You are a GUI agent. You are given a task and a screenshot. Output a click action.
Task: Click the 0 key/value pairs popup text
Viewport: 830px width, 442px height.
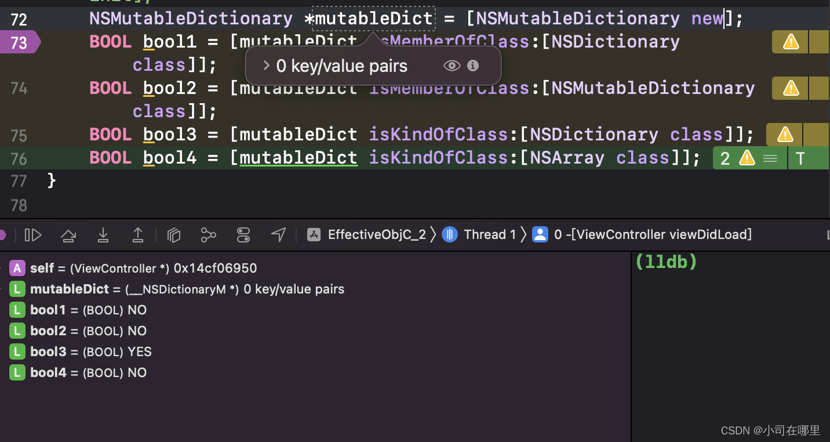point(342,66)
